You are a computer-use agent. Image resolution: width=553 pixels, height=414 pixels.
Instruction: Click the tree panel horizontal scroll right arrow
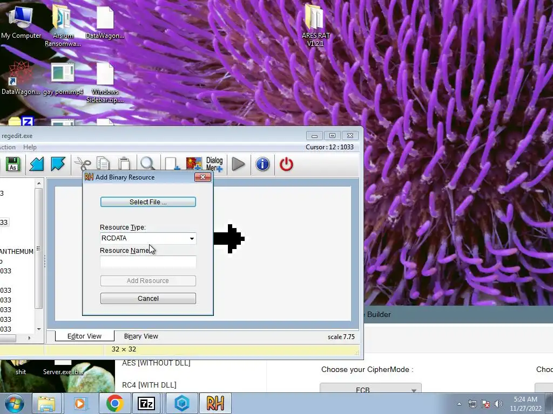tap(29, 338)
